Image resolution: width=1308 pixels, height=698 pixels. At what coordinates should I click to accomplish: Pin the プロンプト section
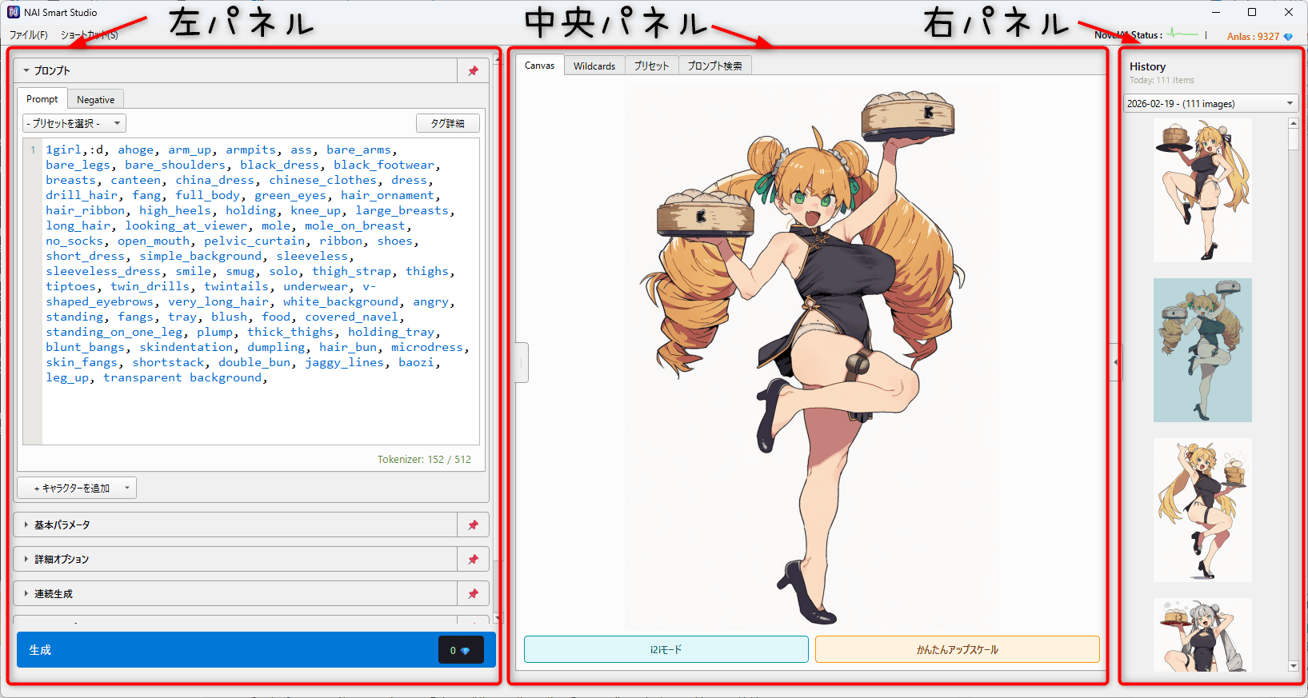pyautogui.click(x=473, y=70)
